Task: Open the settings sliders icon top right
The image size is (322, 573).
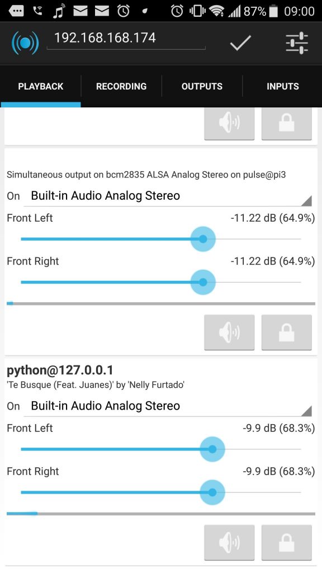Action: tap(297, 43)
